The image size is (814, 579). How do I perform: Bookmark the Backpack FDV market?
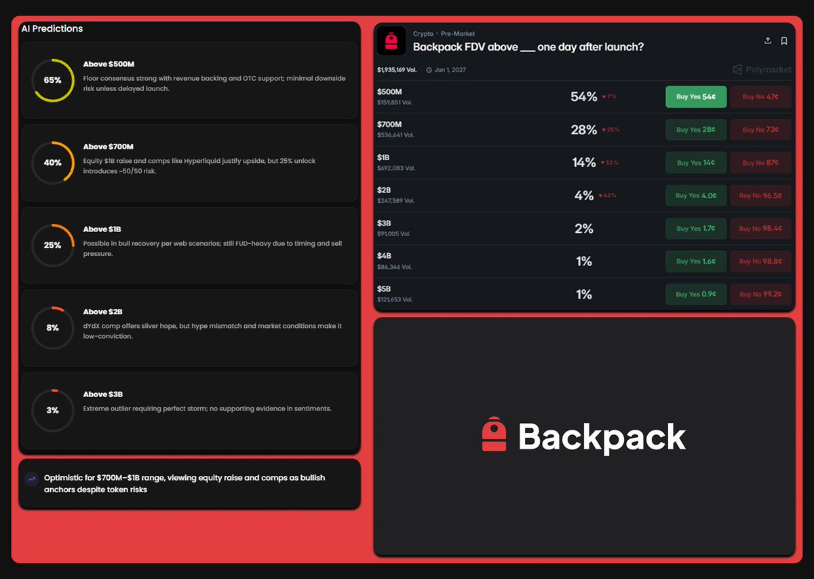pyautogui.click(x=784, y=41)
